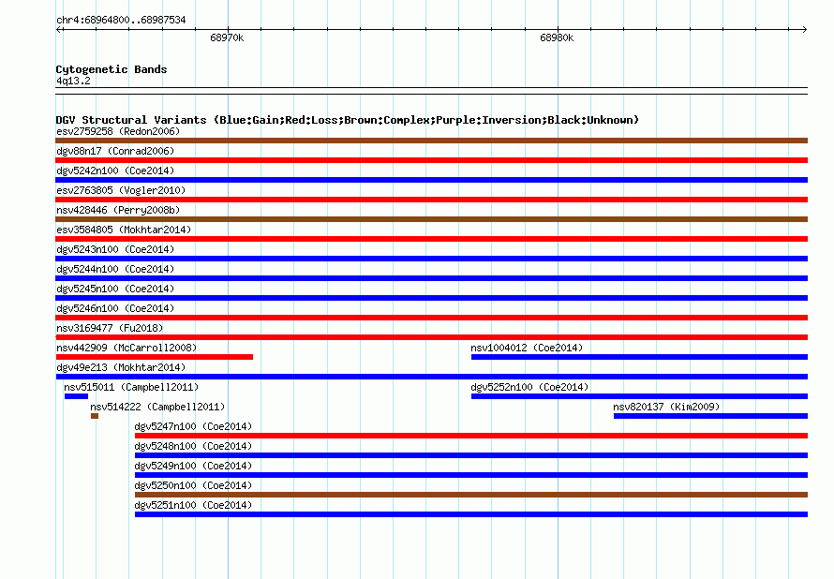The image size is (834, 579).
Task: Click the red dgv5247n100 variant bar
Action: tap(471, 436)
